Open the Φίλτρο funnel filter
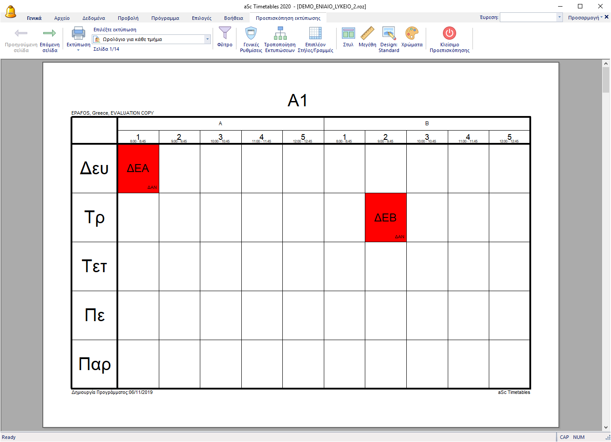Image resolution: width=611 pixels, height=442 pixels. tap(225, 34)
